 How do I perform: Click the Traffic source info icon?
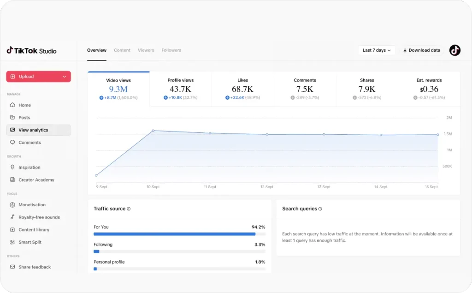(x=129, y=209)
